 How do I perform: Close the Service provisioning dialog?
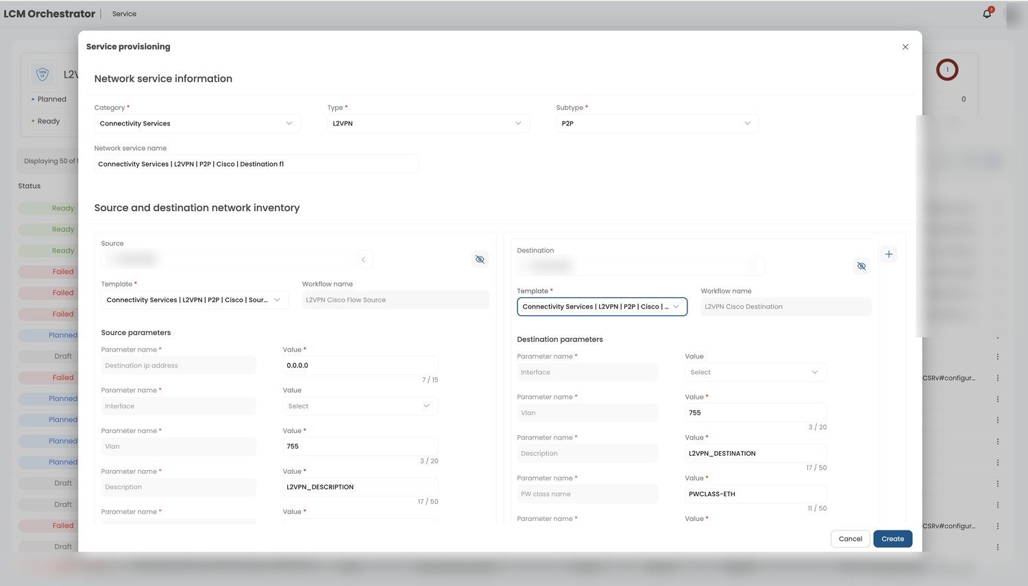(905, 47)
